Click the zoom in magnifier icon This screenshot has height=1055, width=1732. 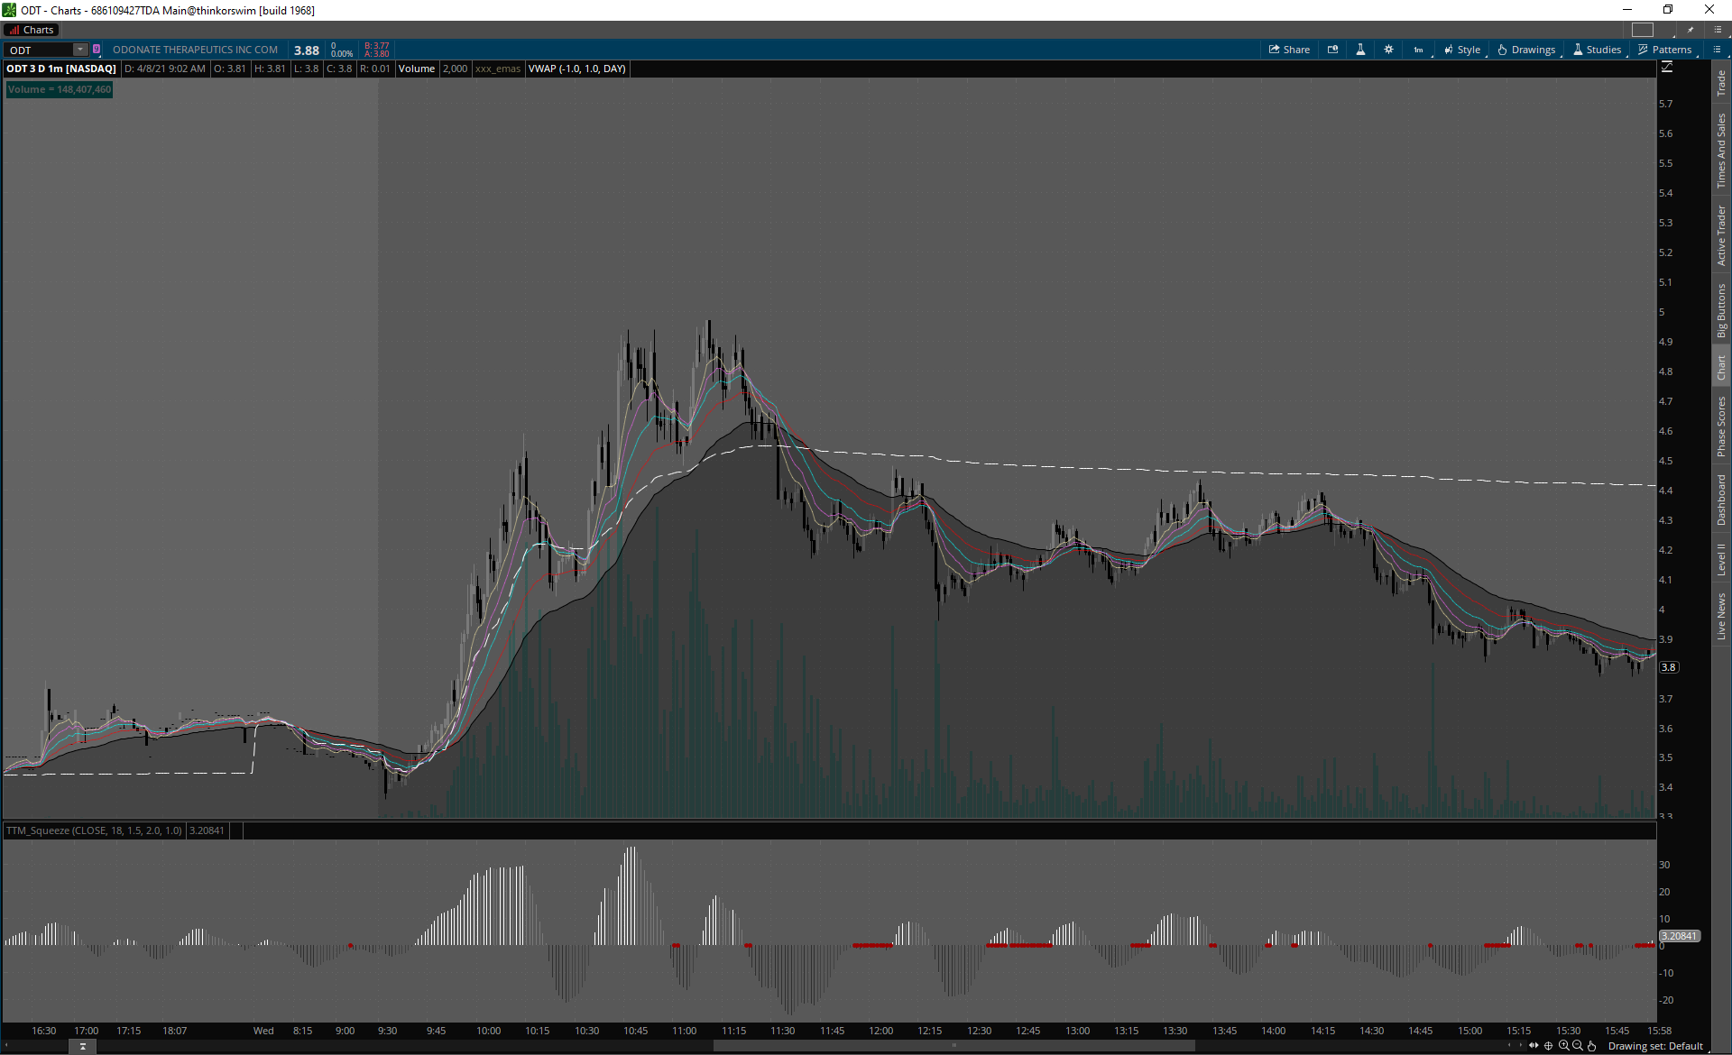1563,1046
